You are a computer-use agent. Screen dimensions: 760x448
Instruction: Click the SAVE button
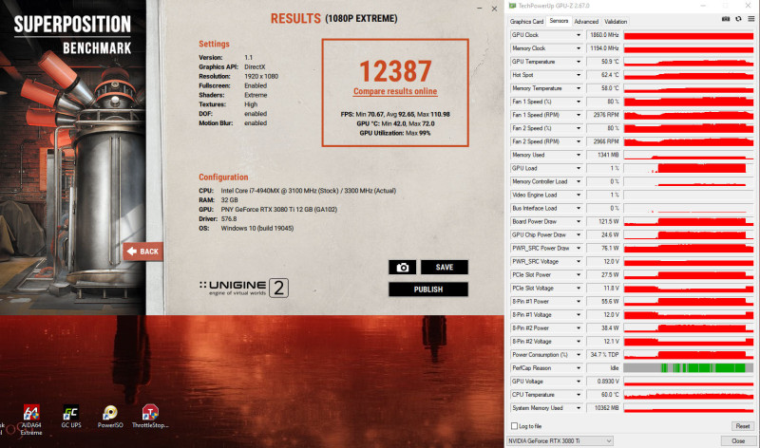click(x=445, y=268)
